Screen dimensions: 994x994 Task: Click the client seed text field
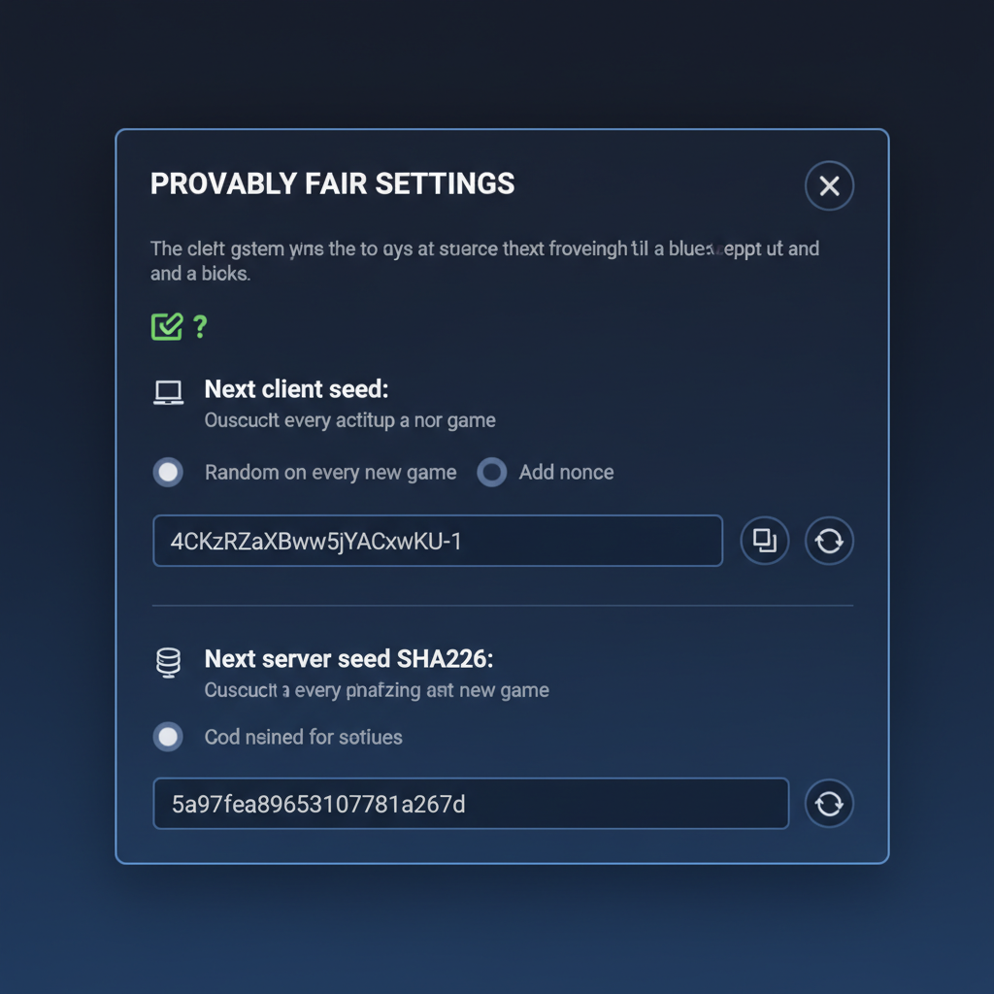(x=437, y=541)
